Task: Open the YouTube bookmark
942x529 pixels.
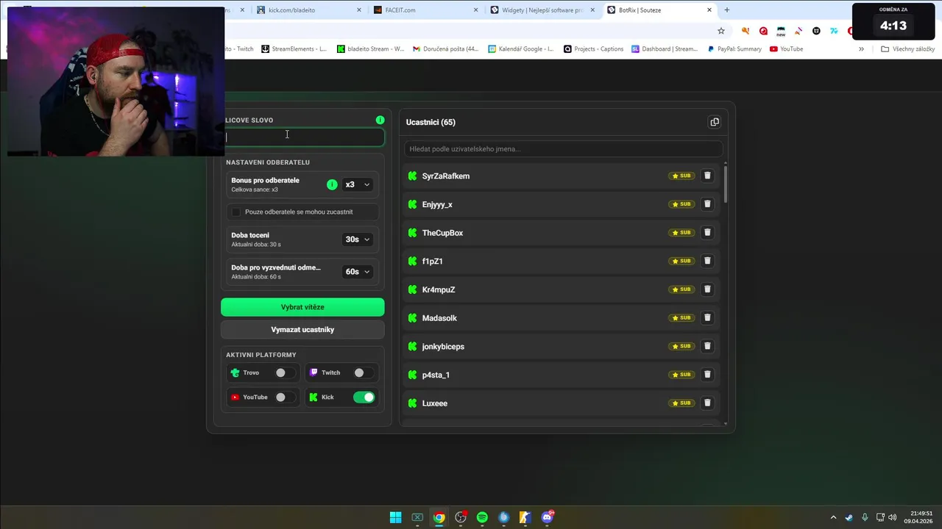Action: tap(786, 49)
